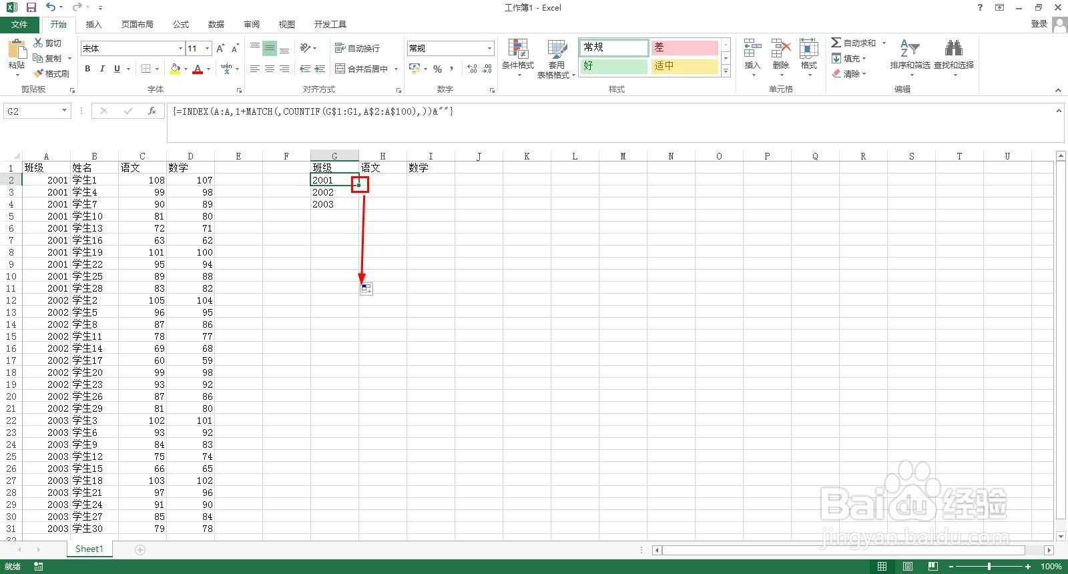Screen dimensions: 1068x574
Task: Click into the formula bar text
Action: pyautogui.click(x=312, y=111)
